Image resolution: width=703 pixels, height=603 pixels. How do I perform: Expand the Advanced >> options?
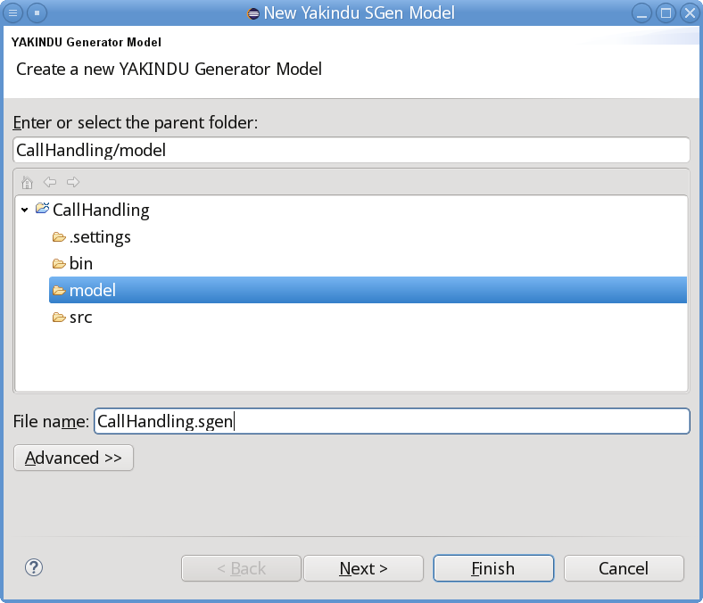click(73, 458)
